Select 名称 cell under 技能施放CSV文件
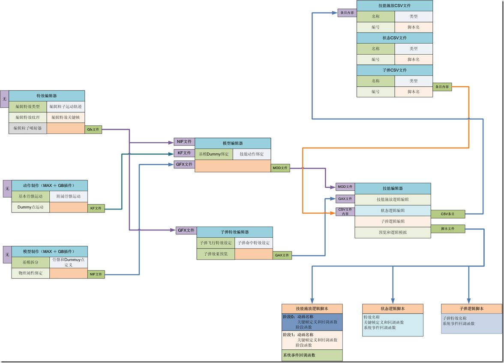The image size is (504, 363). point(376,16)
